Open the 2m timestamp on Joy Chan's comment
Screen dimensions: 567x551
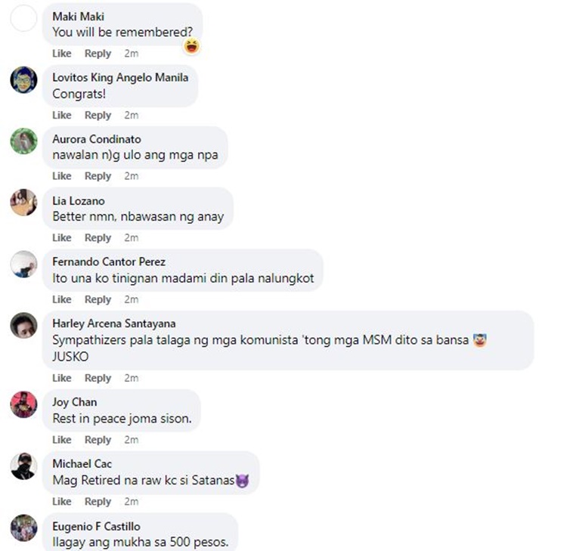[132, 440]
